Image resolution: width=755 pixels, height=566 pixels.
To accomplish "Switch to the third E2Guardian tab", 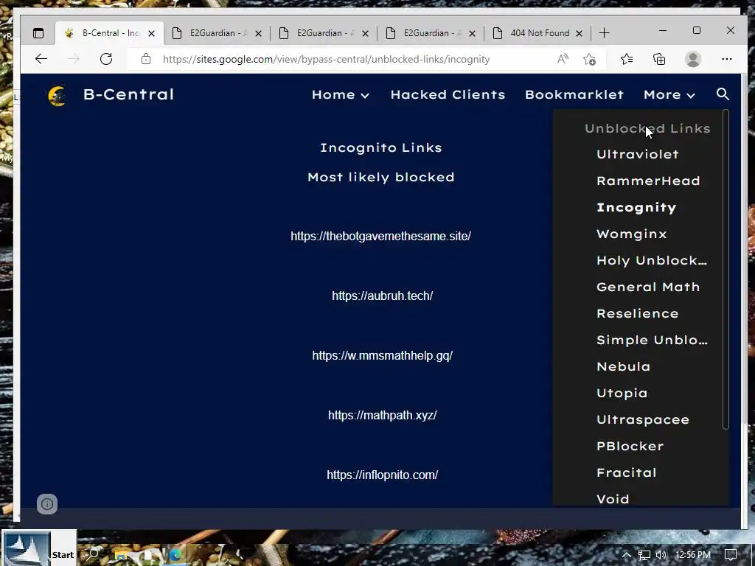I will coord(431,33).
